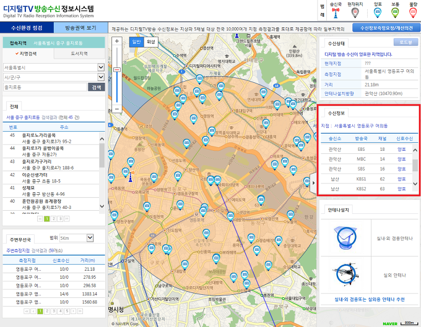Viewport: 421px width, 327px height.
Task: Click the 양호 link for EBS channel 18
Action: click(x=402, y=150)
